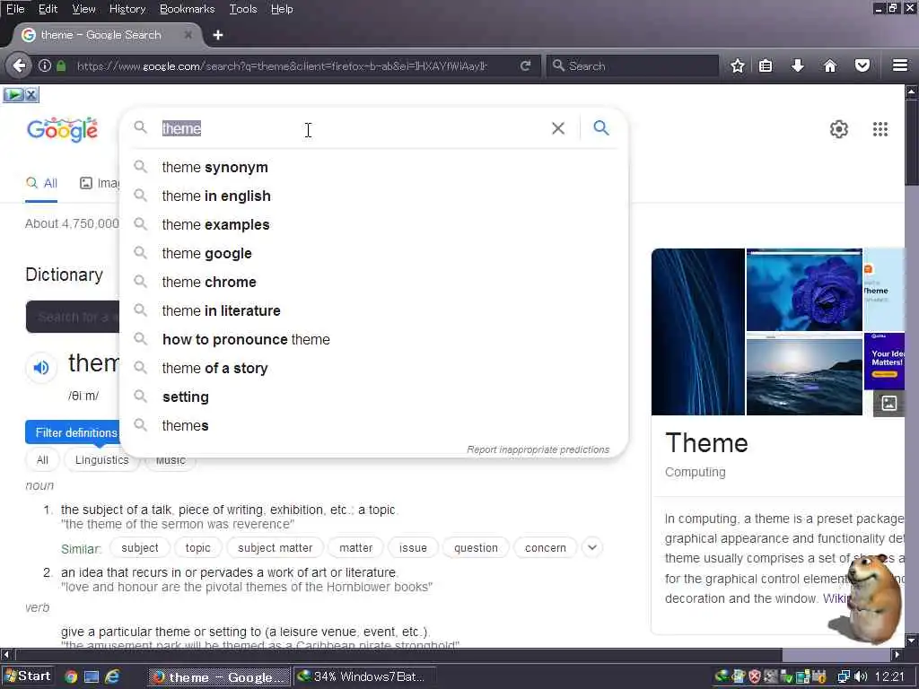Open the Edit menu

click(48, 9)
